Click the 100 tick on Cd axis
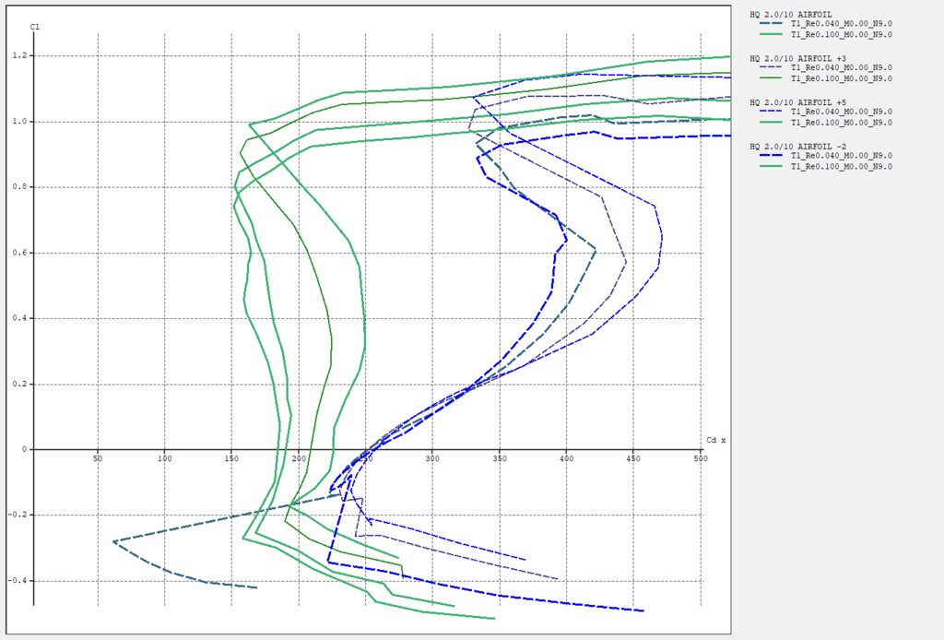This screenshot has width=944, height=640. [x=164, y=458]
